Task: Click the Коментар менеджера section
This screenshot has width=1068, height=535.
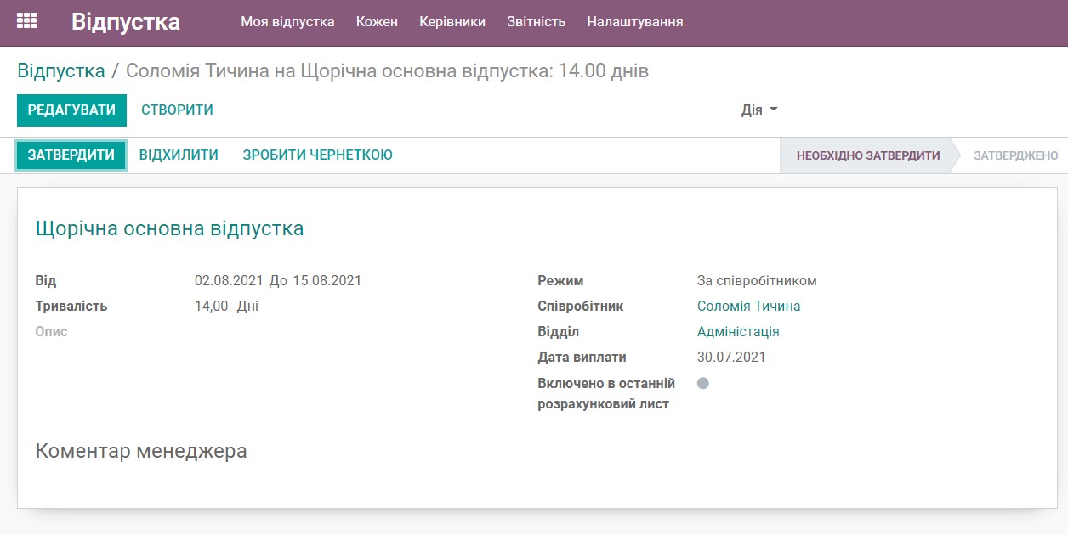Action: point(139,452)
